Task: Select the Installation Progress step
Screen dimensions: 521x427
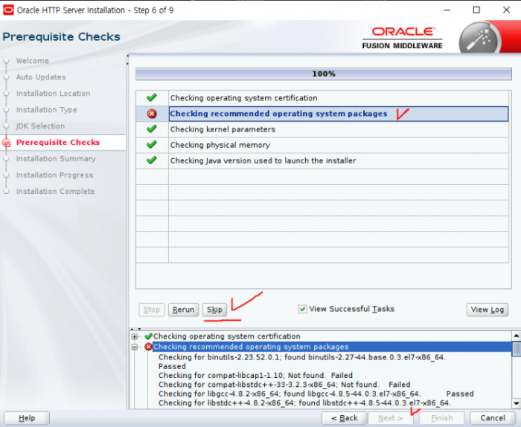Action: click(x=54, y=175)
